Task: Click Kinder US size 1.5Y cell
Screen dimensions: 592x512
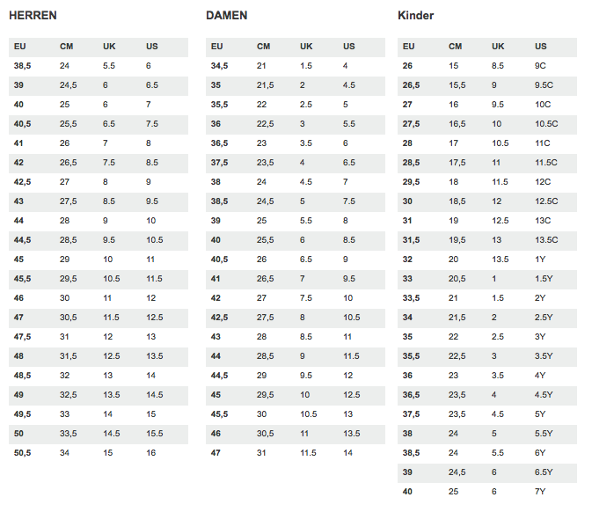Action: pos(544,279)
